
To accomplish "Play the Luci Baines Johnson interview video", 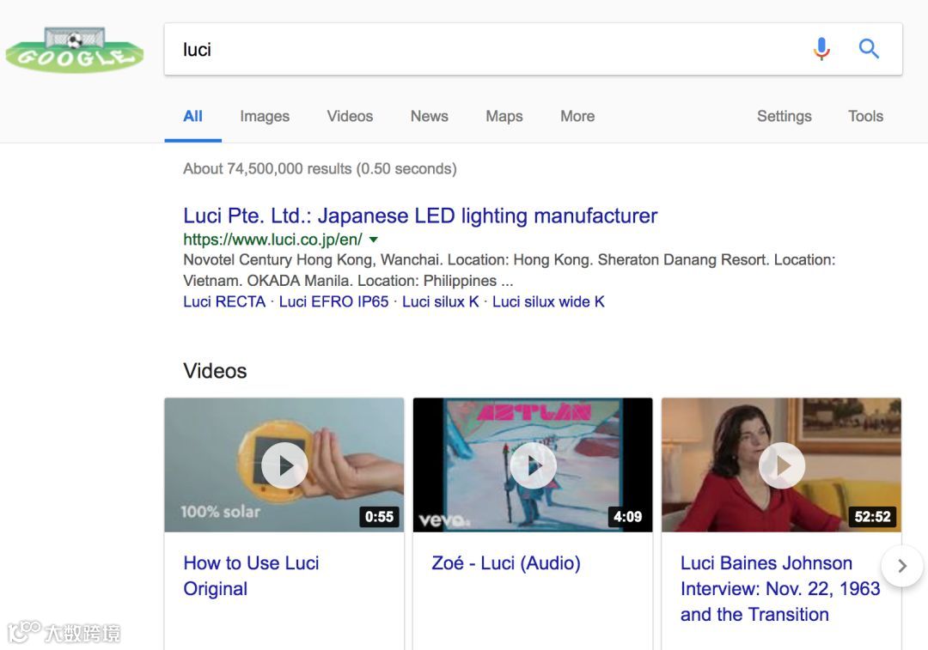I will point(782,465).
